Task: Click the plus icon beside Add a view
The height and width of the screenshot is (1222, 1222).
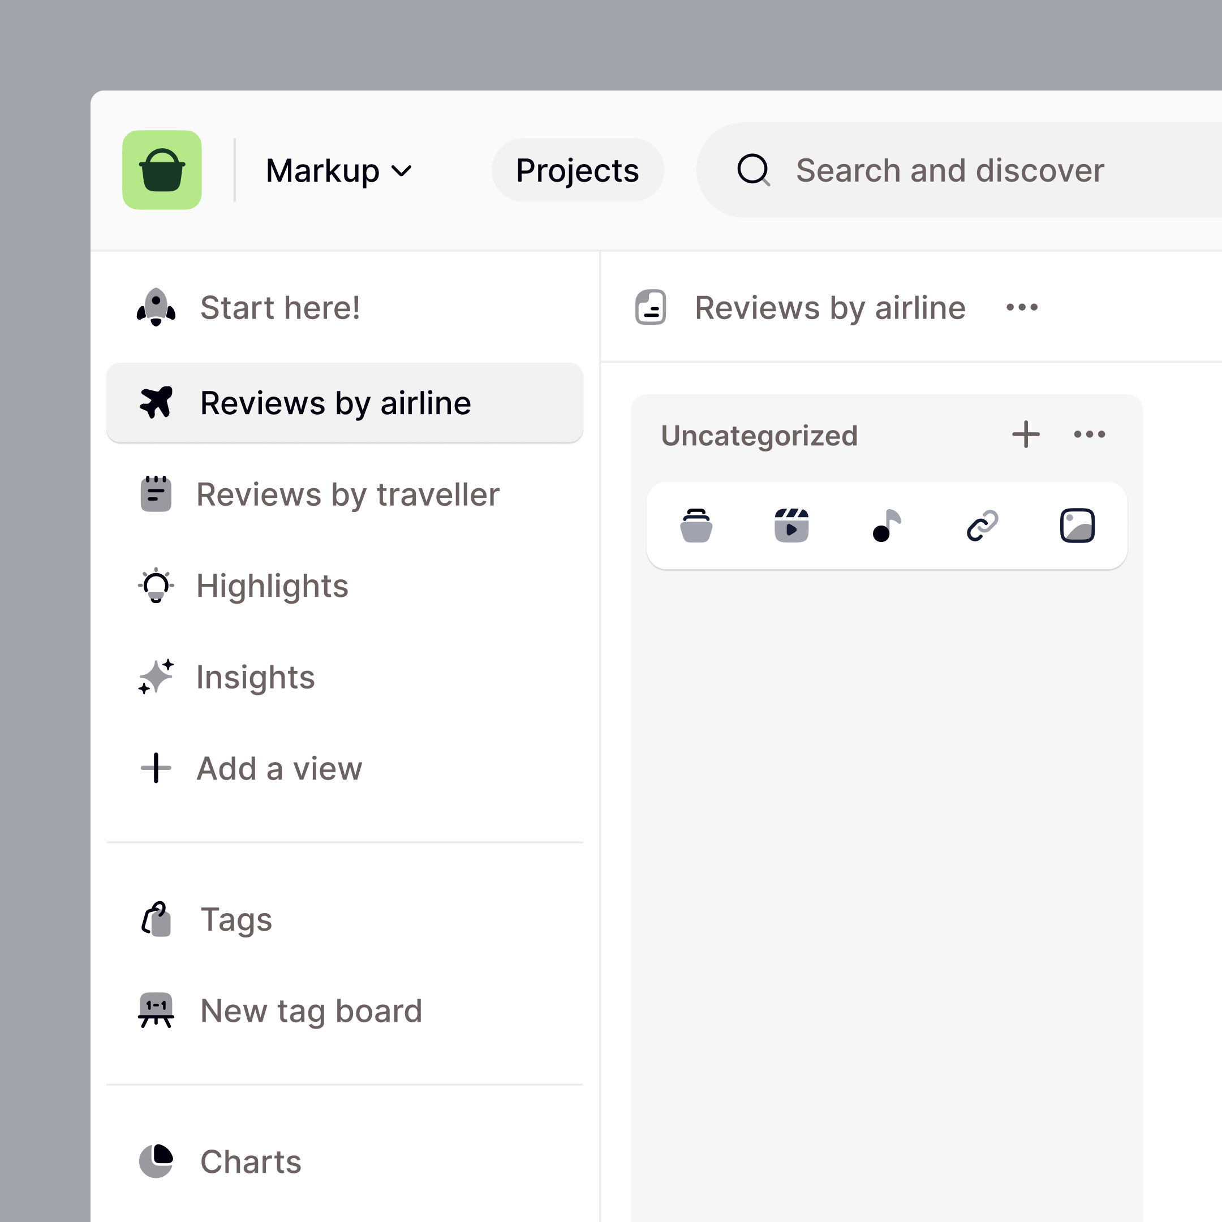Action: tap(156, 768)
